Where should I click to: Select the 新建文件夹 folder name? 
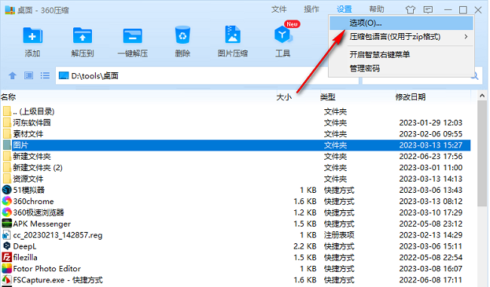pos(32,156)
